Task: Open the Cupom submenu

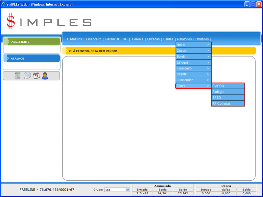Action: [x=193, y=51]
